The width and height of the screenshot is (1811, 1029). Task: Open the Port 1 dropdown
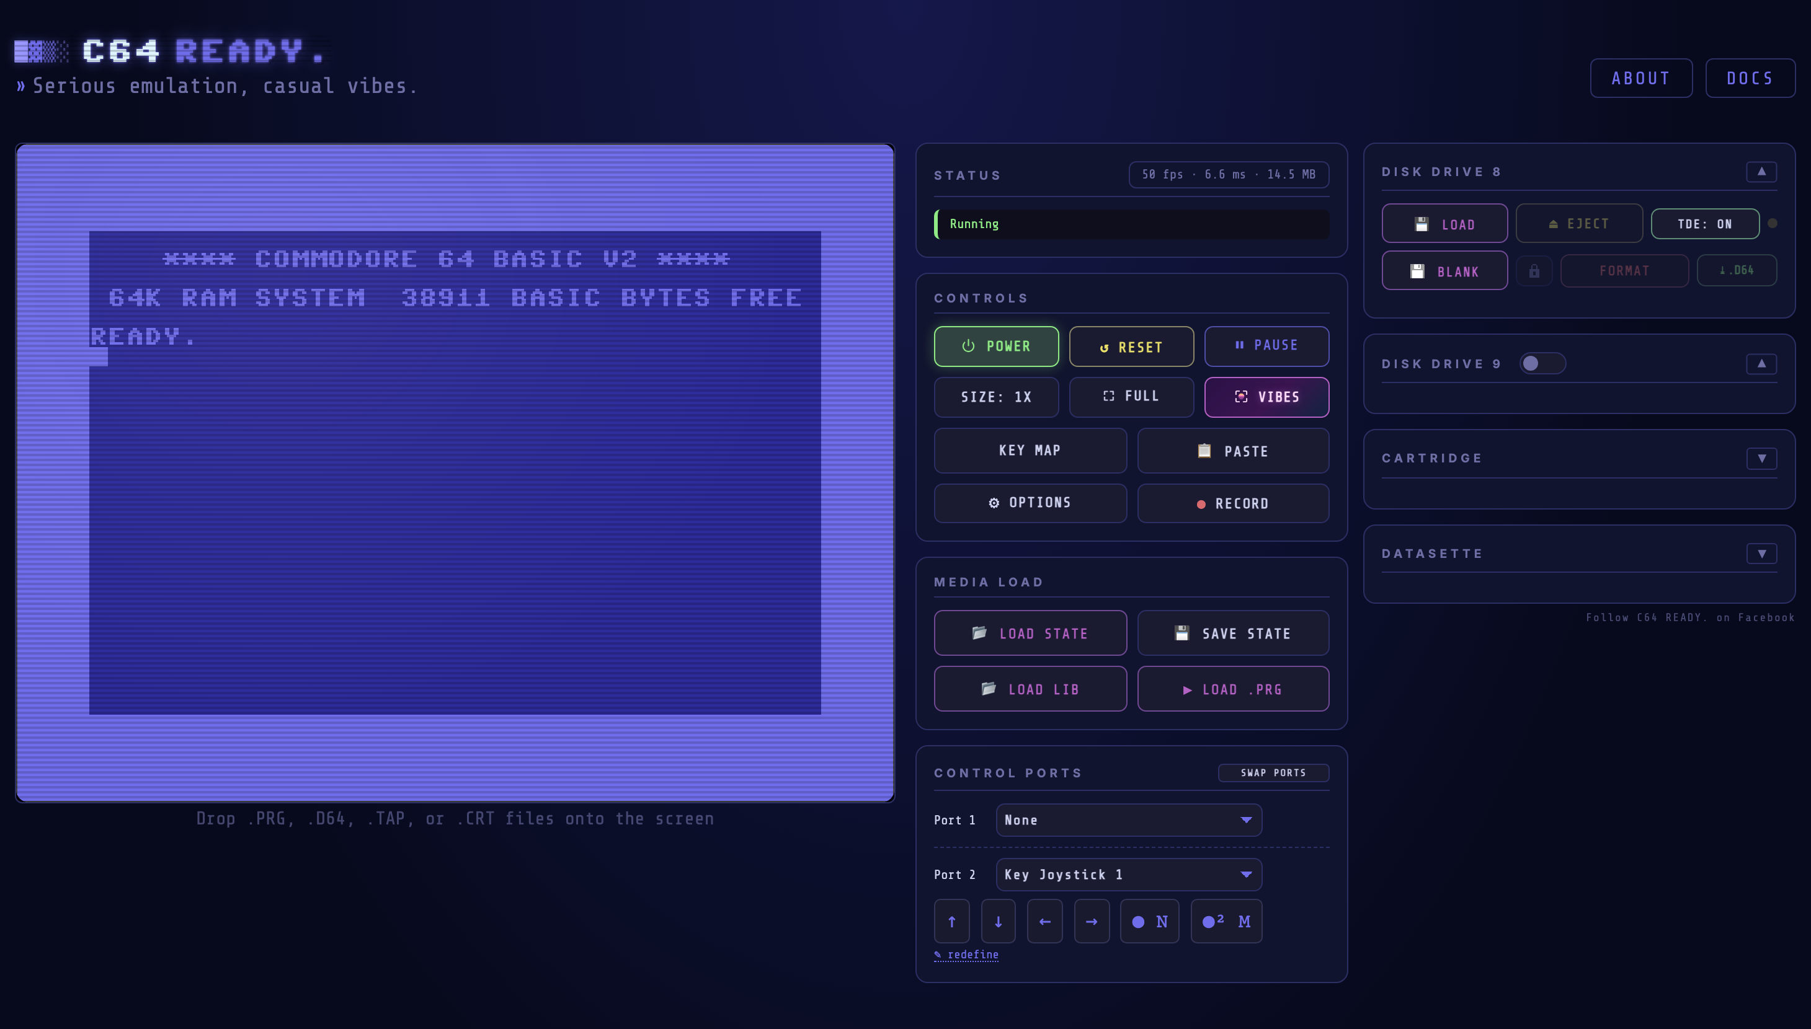(x=1129, y=820)
